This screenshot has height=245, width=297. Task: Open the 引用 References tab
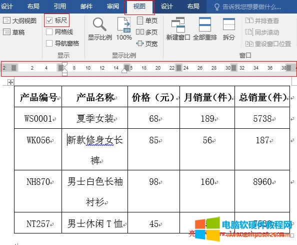60,7
